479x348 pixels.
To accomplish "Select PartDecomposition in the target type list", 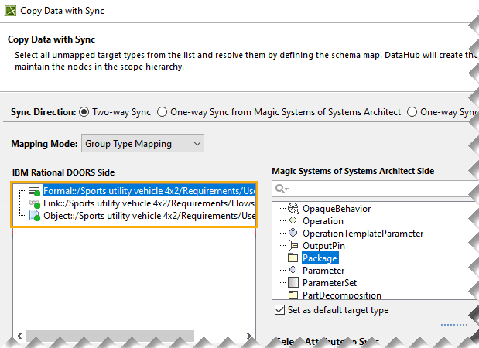I will (x=342, y=295).
